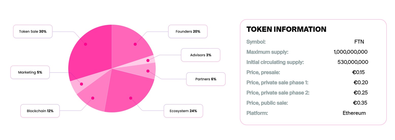The height and width of the screenshot is (140, 395).
Task: Click the dot marker on the Blockchain slice
Action: [x=93, y=98]
